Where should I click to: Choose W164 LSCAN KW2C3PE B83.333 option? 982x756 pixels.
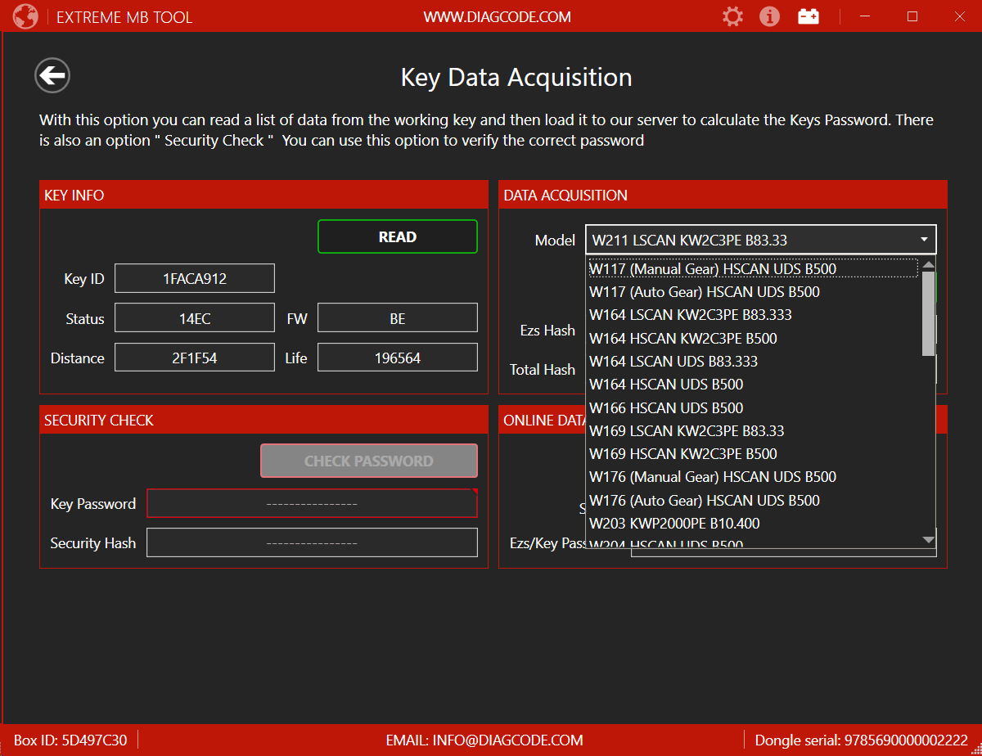(x=690, y=315)
